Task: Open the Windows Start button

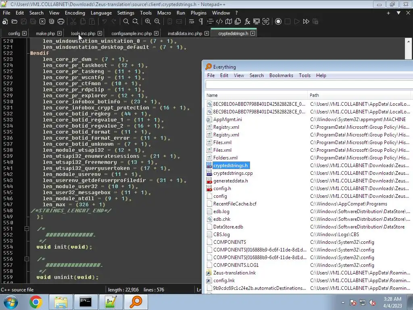Action: tap(10, 302)
